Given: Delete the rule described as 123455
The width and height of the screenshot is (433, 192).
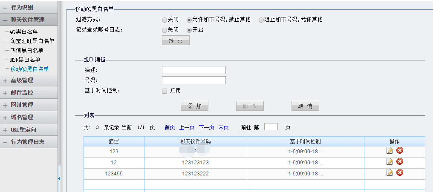Looking at the screenshot, I should tap(400, 172).
